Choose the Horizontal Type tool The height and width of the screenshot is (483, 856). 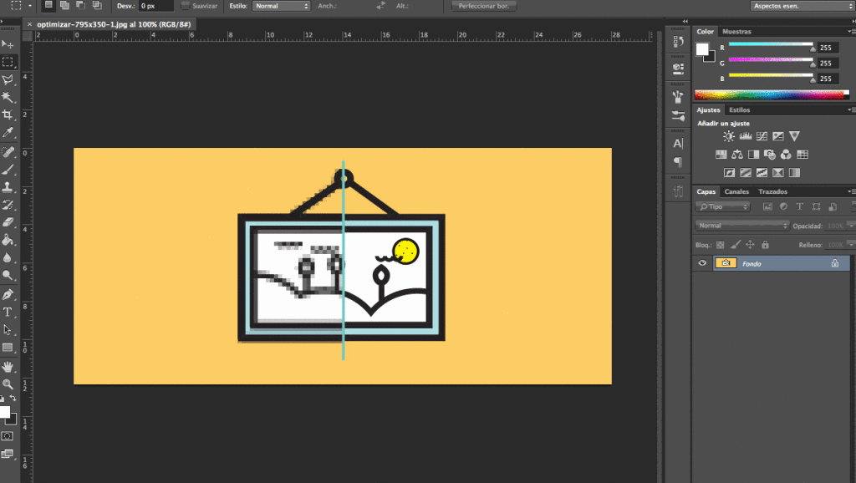(x=8, y=312)
